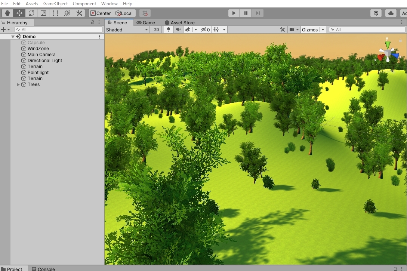The width and height of the screenshot is (407, 271).
Task: Open the Component menu
Action: (x=84, y=4)
